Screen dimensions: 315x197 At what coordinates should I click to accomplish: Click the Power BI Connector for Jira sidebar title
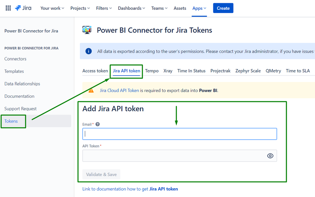(31, 31)
